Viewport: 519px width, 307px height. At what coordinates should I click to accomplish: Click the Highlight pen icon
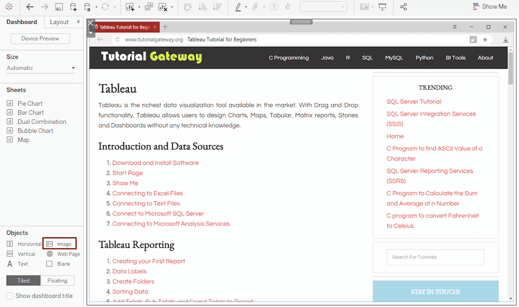(x=238, y=7)
